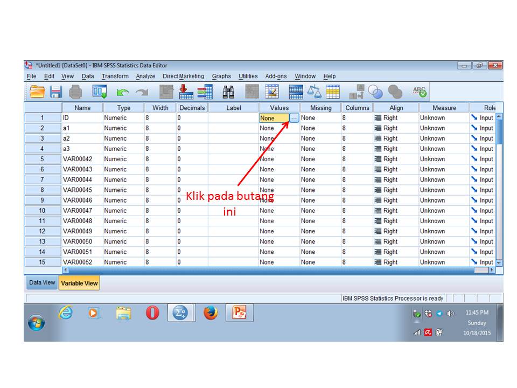Click the Values column header
This screenshot has width=517, height=388.
pyautogui.click(x=279, y=108)
